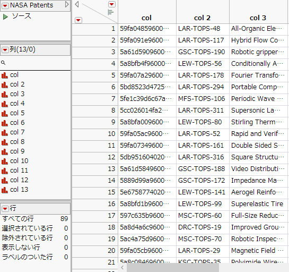Click the horizontal scrollbar thumb

[173, 267]
